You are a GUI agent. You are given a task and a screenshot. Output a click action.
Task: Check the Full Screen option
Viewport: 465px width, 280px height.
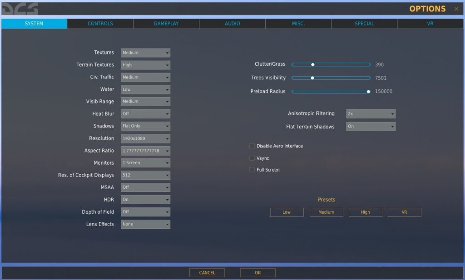coord(252,169)
